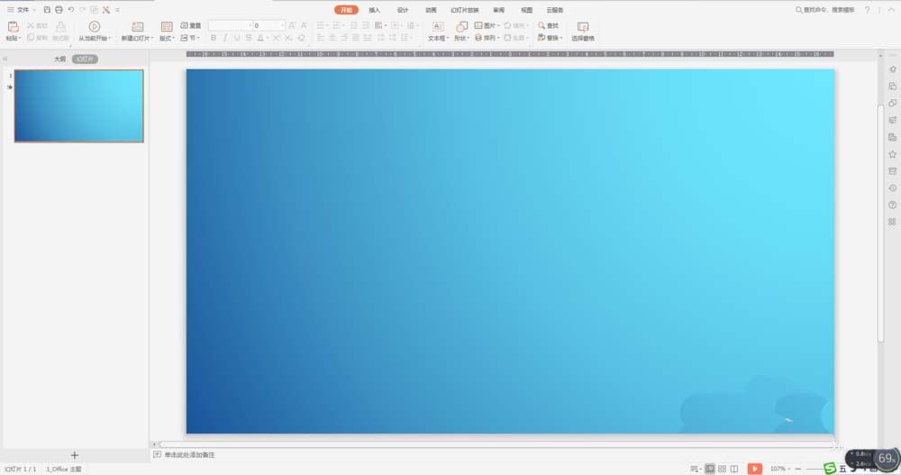Open the 审阅 (Review) tab

(498, 10)
